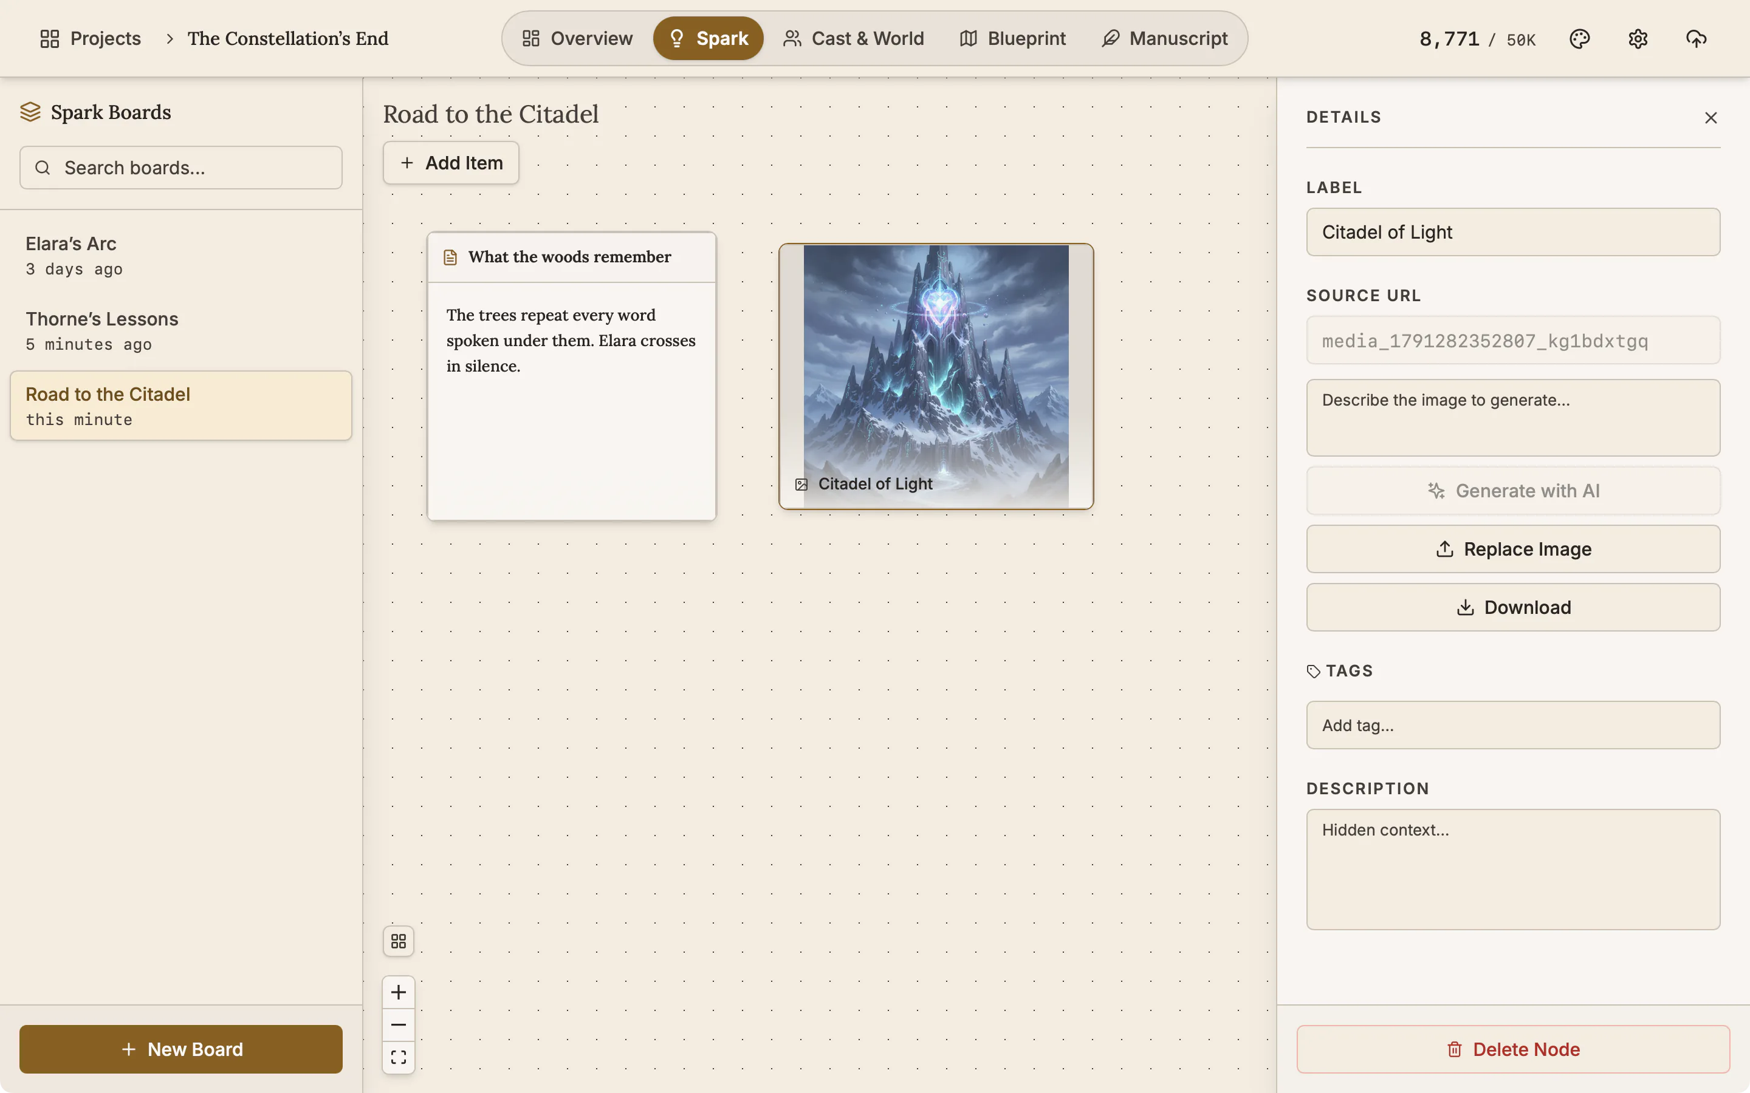Open the settings gear icon
This screenshot has width=1750, height=1093.
pyautogui.click(x=1638, y=38)
